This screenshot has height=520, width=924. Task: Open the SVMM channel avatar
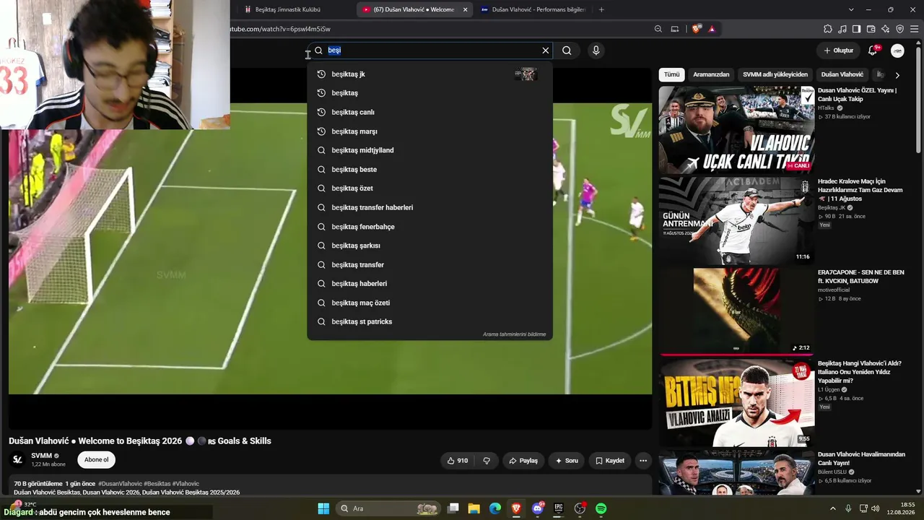click(x=17, y=460)
